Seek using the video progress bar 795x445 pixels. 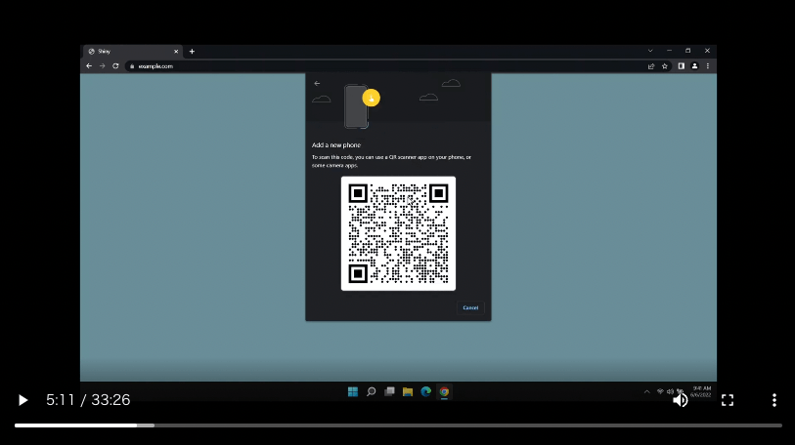click(x=398, y=425)
